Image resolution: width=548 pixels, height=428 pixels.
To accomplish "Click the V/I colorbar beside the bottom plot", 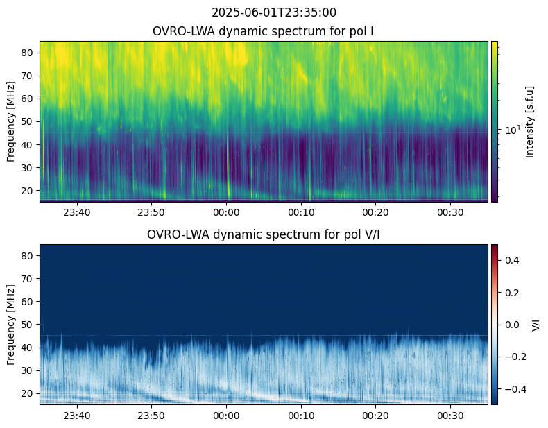I will click(x=495, y=324).
